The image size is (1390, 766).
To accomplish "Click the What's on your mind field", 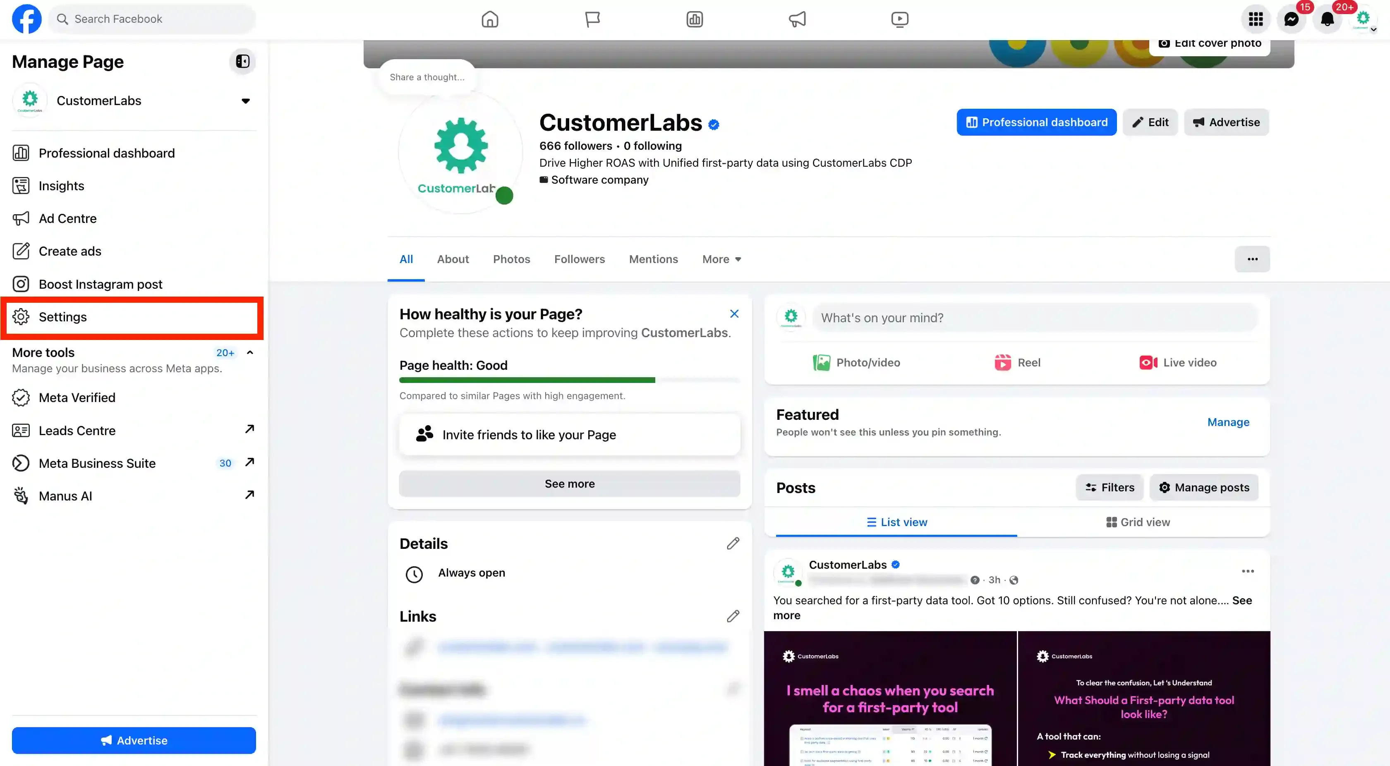I will (1035, 318).
